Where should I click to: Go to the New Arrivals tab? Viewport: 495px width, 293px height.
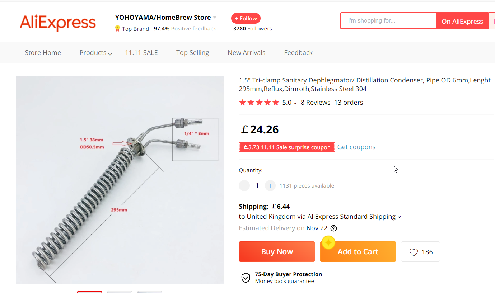click(246, 53)
